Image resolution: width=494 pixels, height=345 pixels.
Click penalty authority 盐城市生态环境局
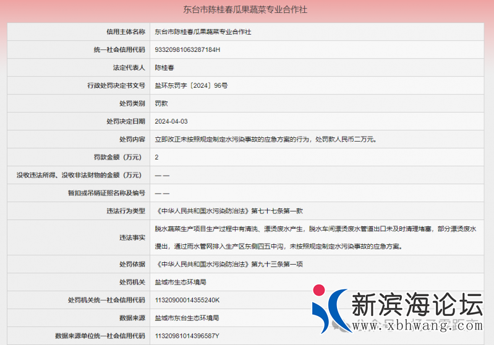pos(181,282)
